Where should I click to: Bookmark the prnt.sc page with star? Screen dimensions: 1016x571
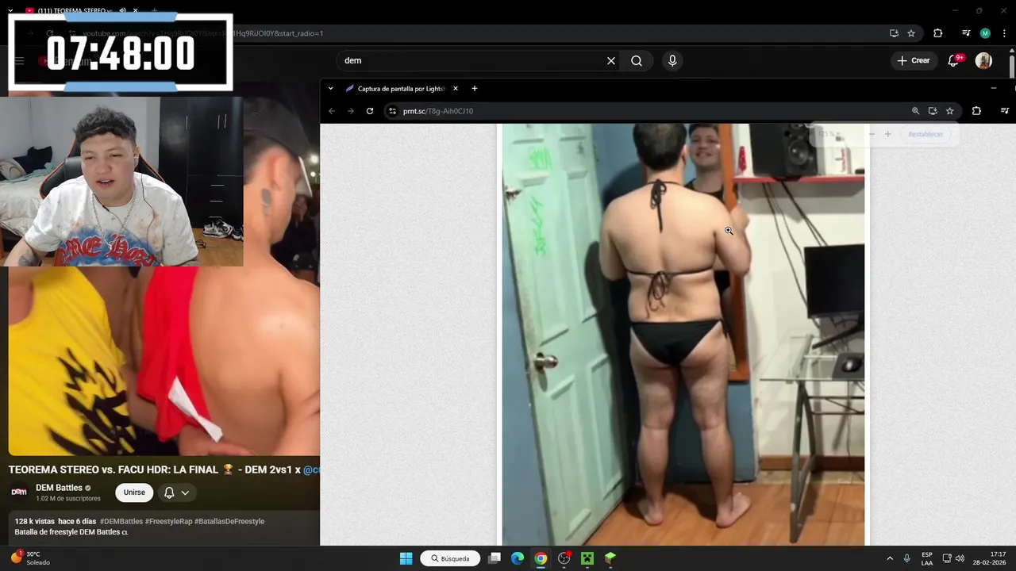pos(949,111)
